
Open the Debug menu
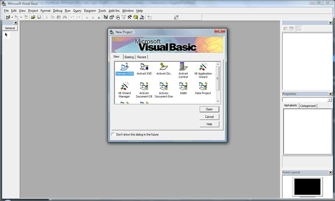58,11
